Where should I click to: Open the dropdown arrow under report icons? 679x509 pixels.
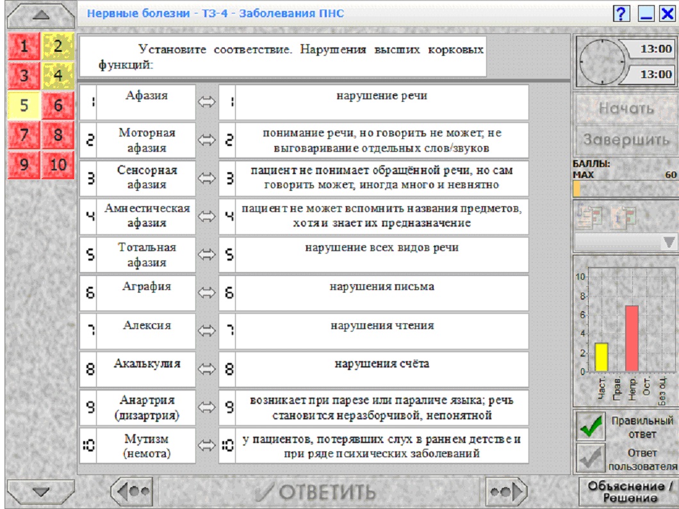click(669, 243)
